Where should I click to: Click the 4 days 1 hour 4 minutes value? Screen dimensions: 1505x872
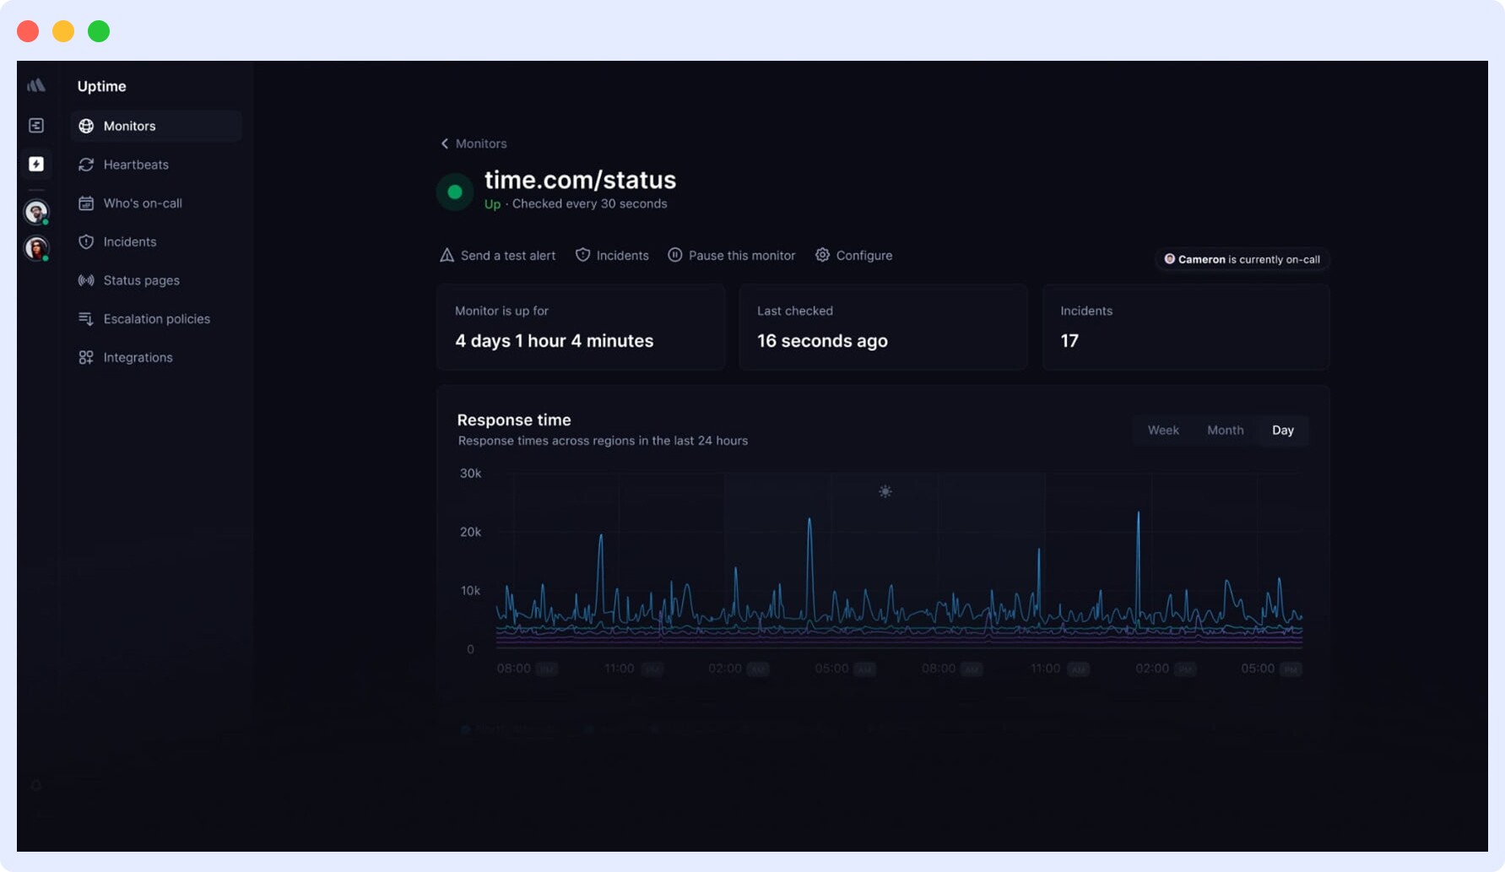(554, 341)
